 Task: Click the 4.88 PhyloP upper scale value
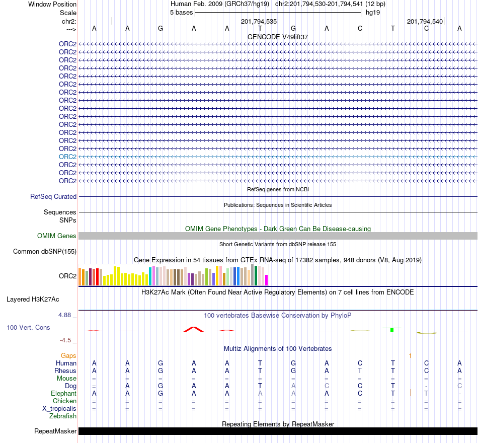64,315
